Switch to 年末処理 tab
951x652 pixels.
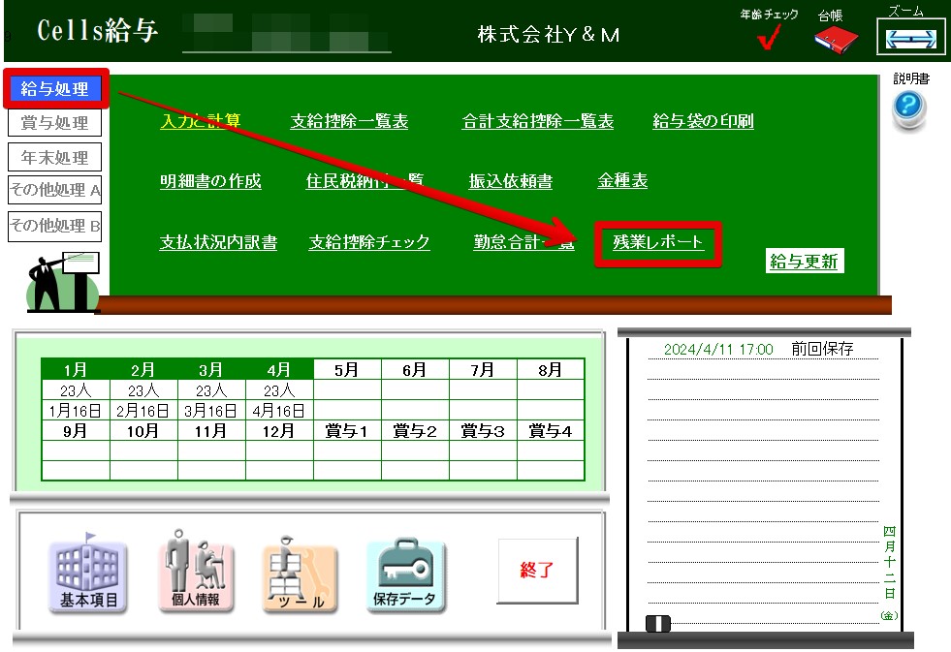[54, 157]
